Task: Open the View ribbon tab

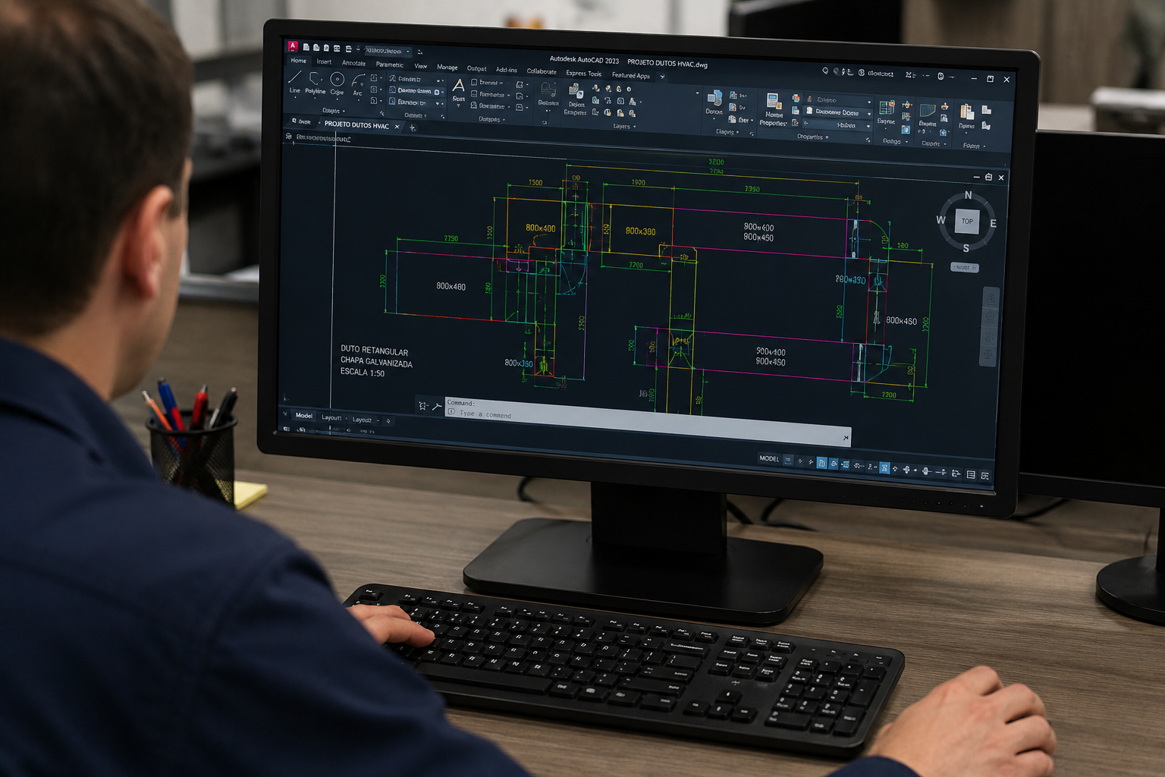Action: point(420,66)
